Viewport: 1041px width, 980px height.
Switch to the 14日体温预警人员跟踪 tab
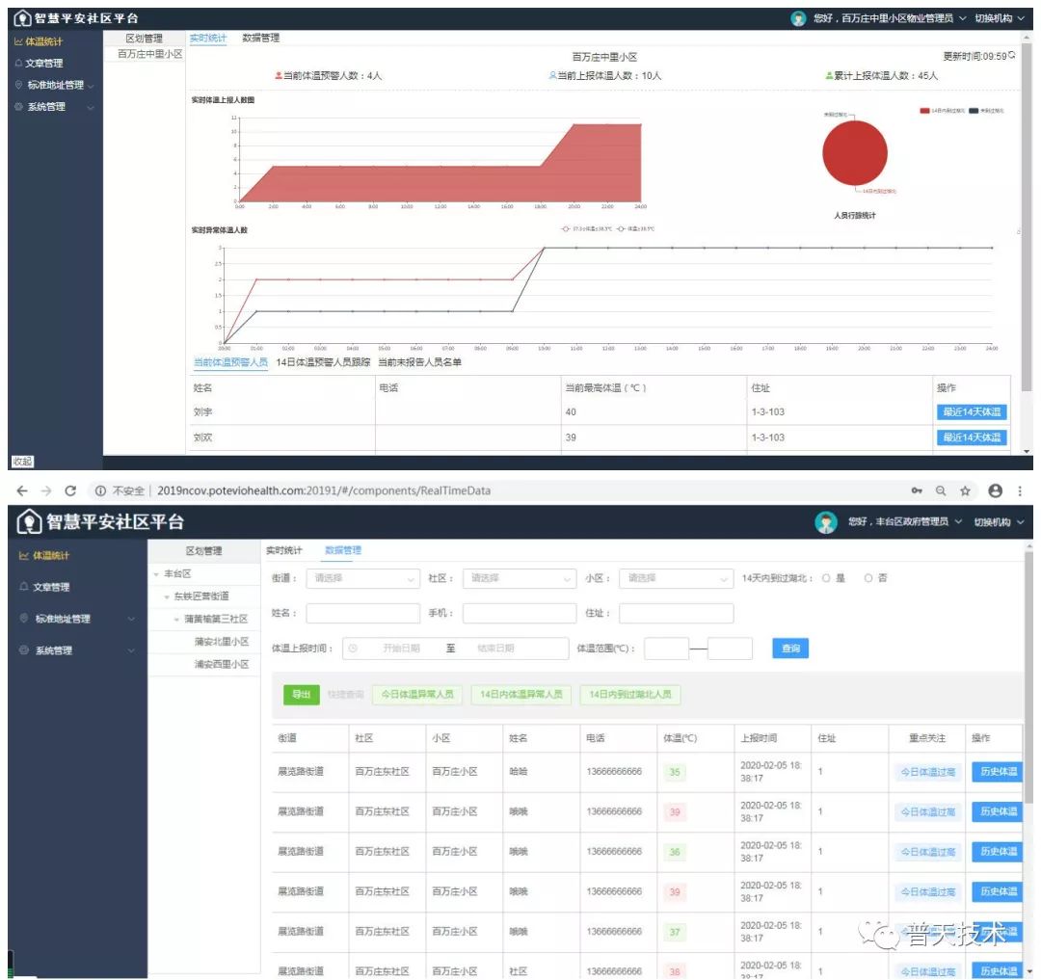pos(323,362)
